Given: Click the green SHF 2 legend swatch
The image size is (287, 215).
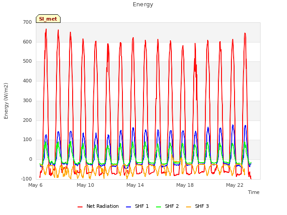Looking at the screenshot, I should click(158, 207).
